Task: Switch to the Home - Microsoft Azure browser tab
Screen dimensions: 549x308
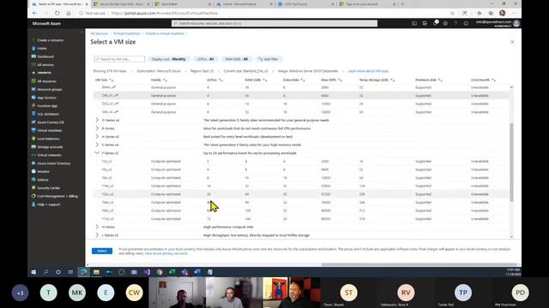Action: point(241,4)
